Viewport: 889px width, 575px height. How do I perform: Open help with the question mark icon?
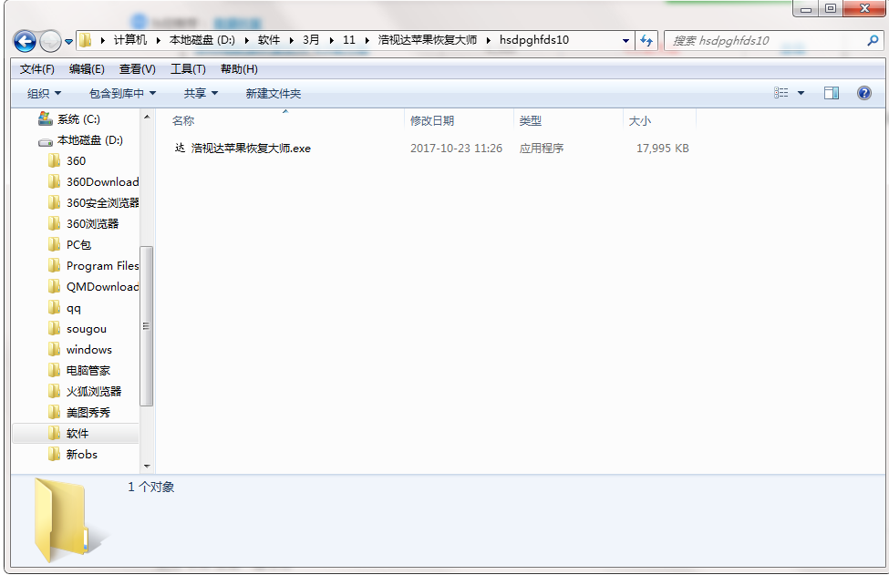[864, 93]
